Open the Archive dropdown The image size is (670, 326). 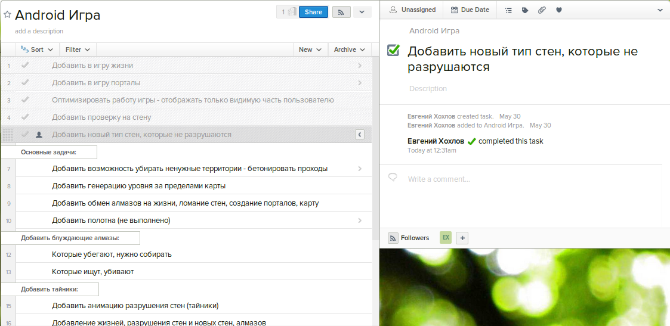[350, 49]
